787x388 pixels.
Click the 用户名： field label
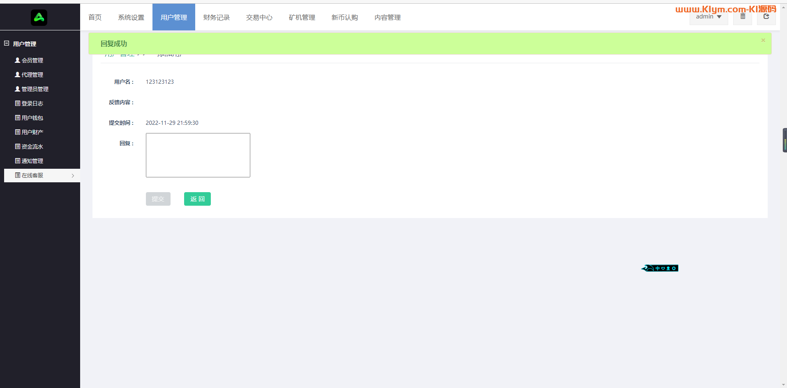tap(124, 82)
